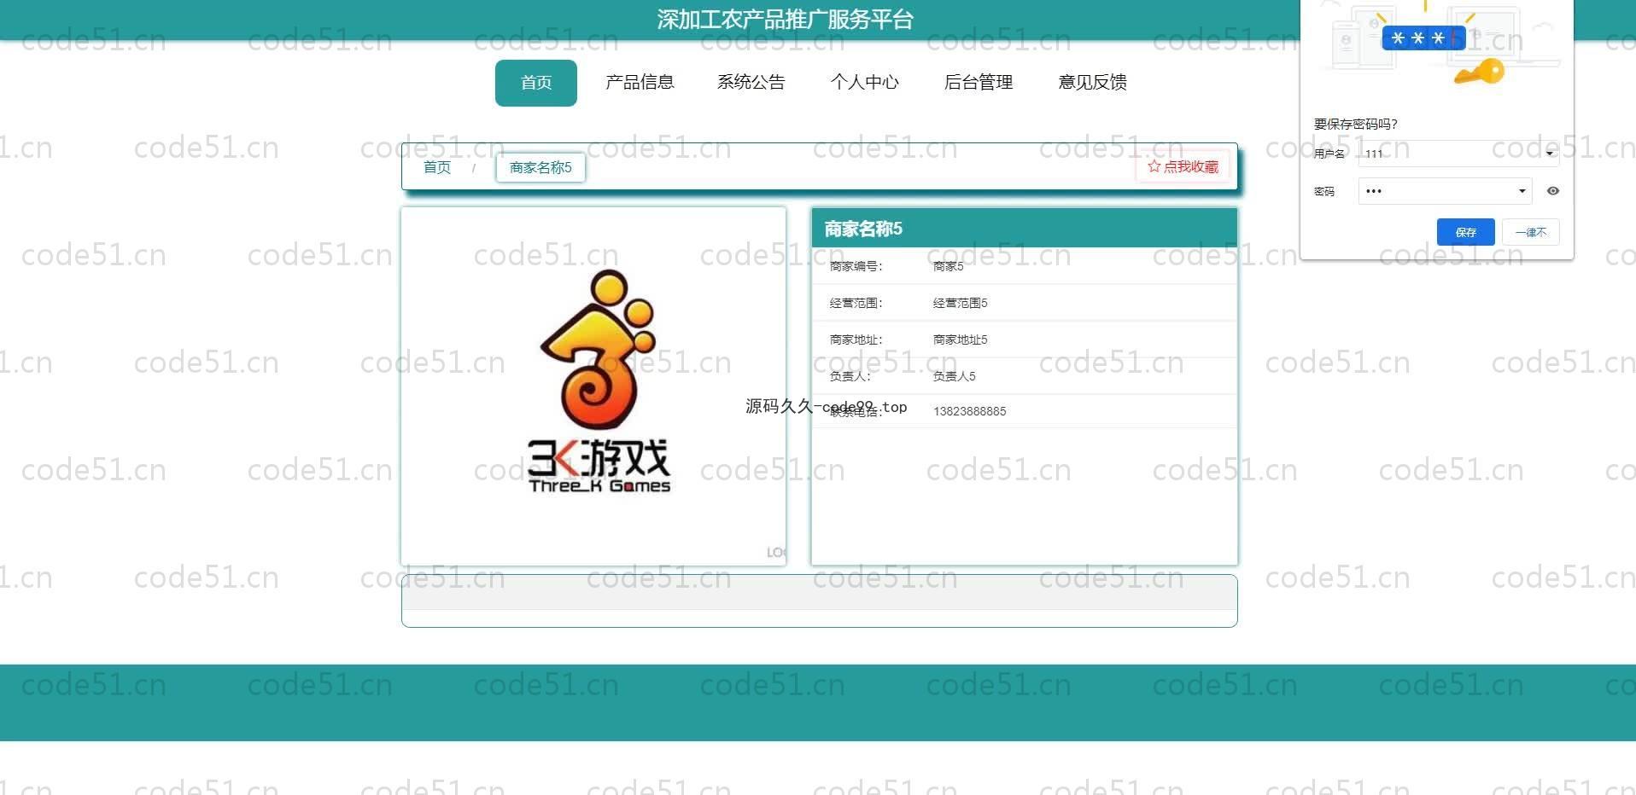
Task: Click the 商家名称5 panel header
Action: pos(1025,229)
